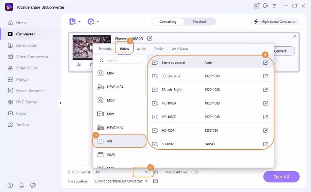Switch to the Web Video tab
311x192 pixels.
(x=180, y=49)
